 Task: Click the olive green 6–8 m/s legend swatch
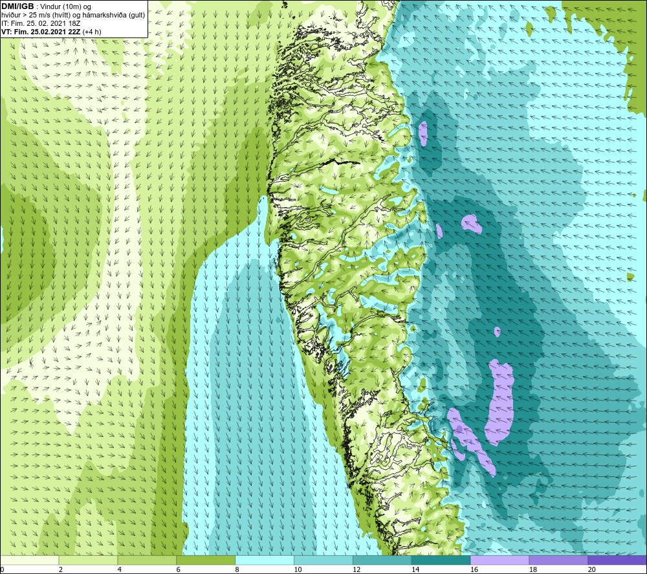coord(206,560)
